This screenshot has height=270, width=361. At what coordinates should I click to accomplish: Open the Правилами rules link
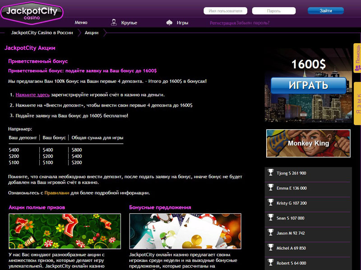(x=57, y=193)
